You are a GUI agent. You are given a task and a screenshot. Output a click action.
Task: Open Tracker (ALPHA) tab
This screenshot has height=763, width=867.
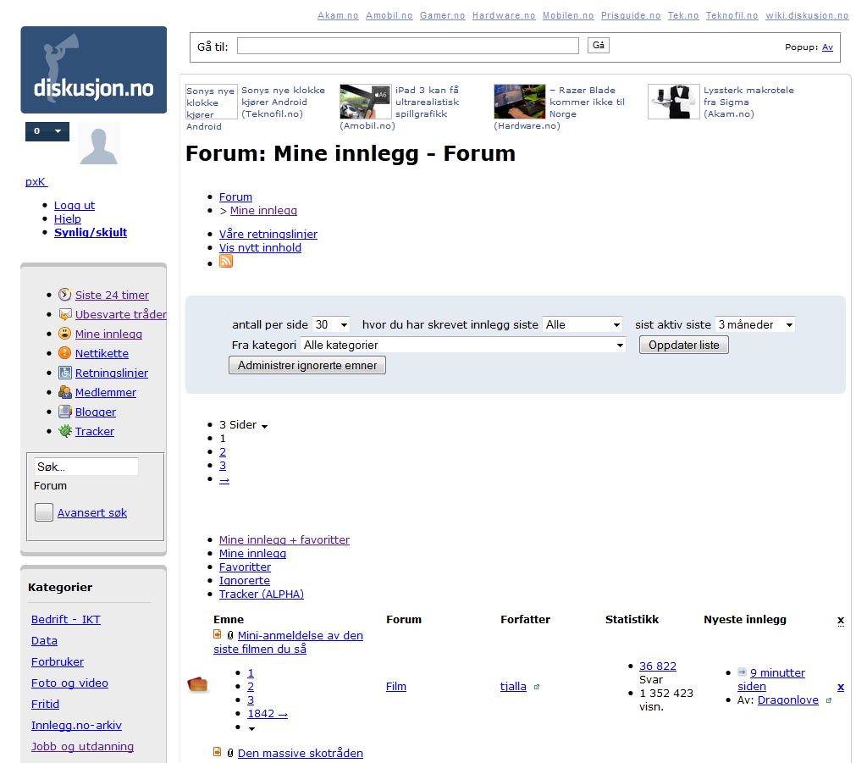pos(262,594)
